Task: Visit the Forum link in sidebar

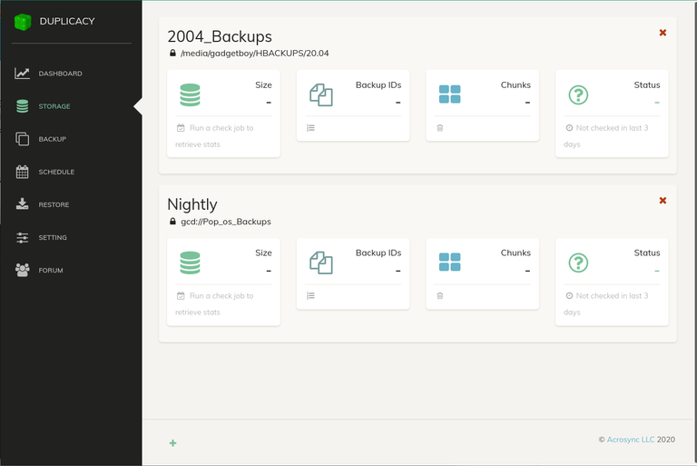Action: 51,270
